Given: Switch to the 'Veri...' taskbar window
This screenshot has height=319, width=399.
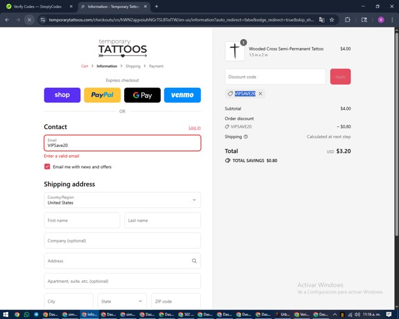Looking at the screenshot, I should 302,315.
